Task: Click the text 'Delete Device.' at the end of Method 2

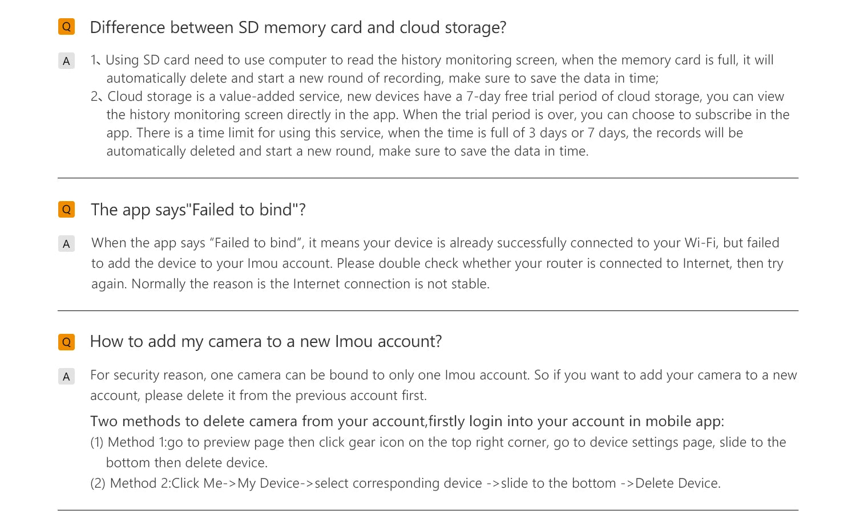Action: [x=678, y=483]
